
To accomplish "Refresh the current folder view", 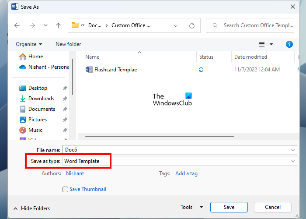I will point(192,25).
